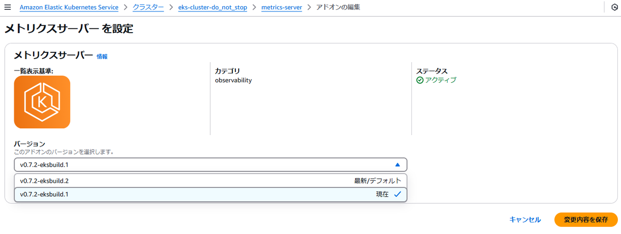Click the アドオンの編集 breadcrumb text
Screen dimensions: 621x234
click(x=338, y=8)
